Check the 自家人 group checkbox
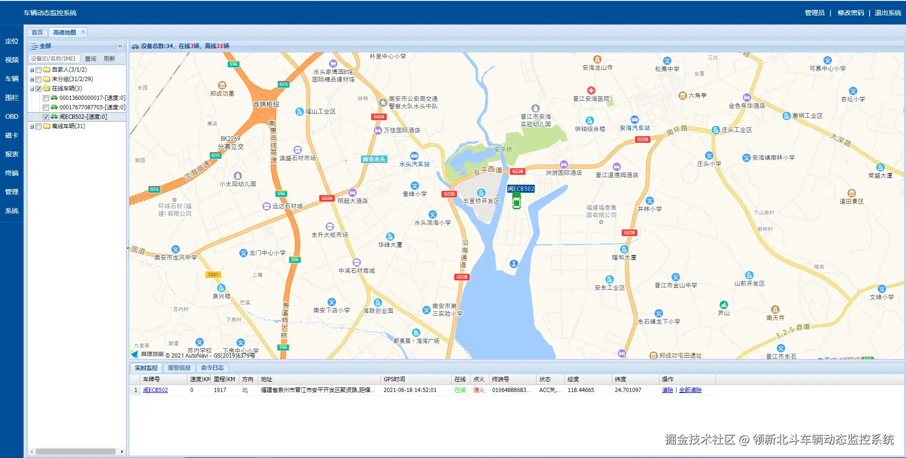 (x=39, y=70)
